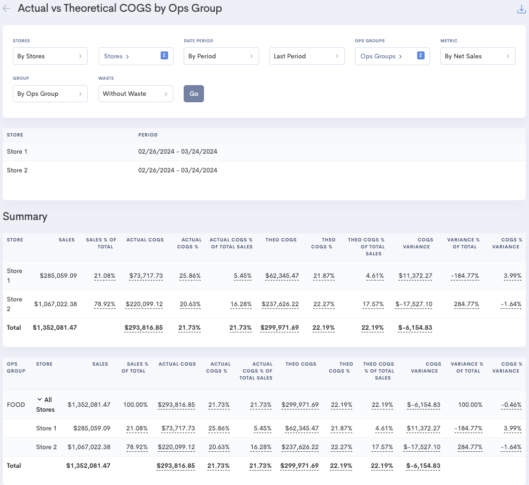Click Store 2 row in the period table
The image size is (529, 485).
click(264, 170)
